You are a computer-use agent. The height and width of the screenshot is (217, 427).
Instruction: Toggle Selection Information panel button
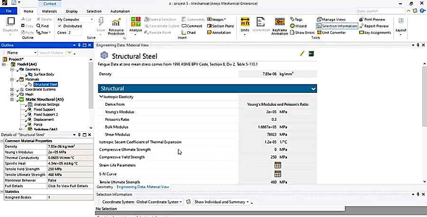coord(337,26)
